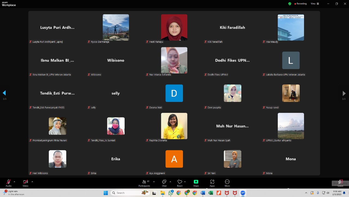Open the Participants panel

pos(144,182)
